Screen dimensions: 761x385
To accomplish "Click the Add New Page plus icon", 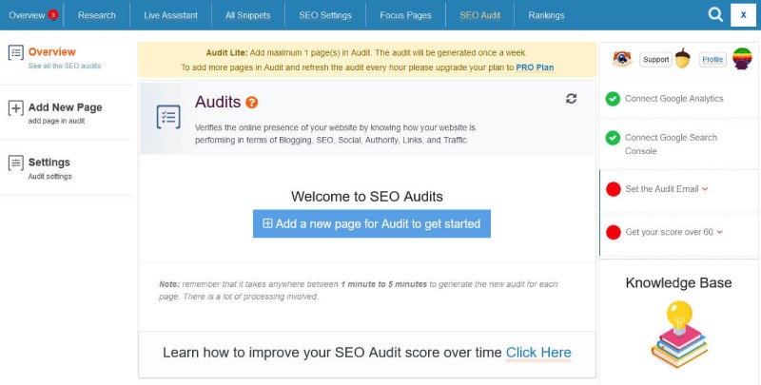I will click(x=16, y=107).
